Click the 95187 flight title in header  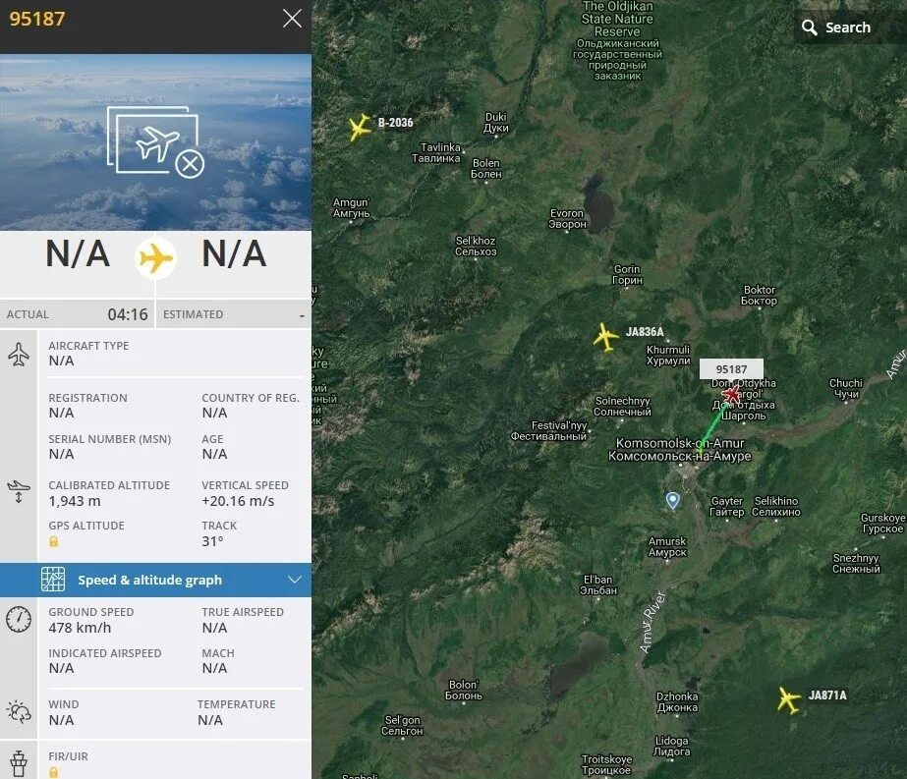coord(37,19)
